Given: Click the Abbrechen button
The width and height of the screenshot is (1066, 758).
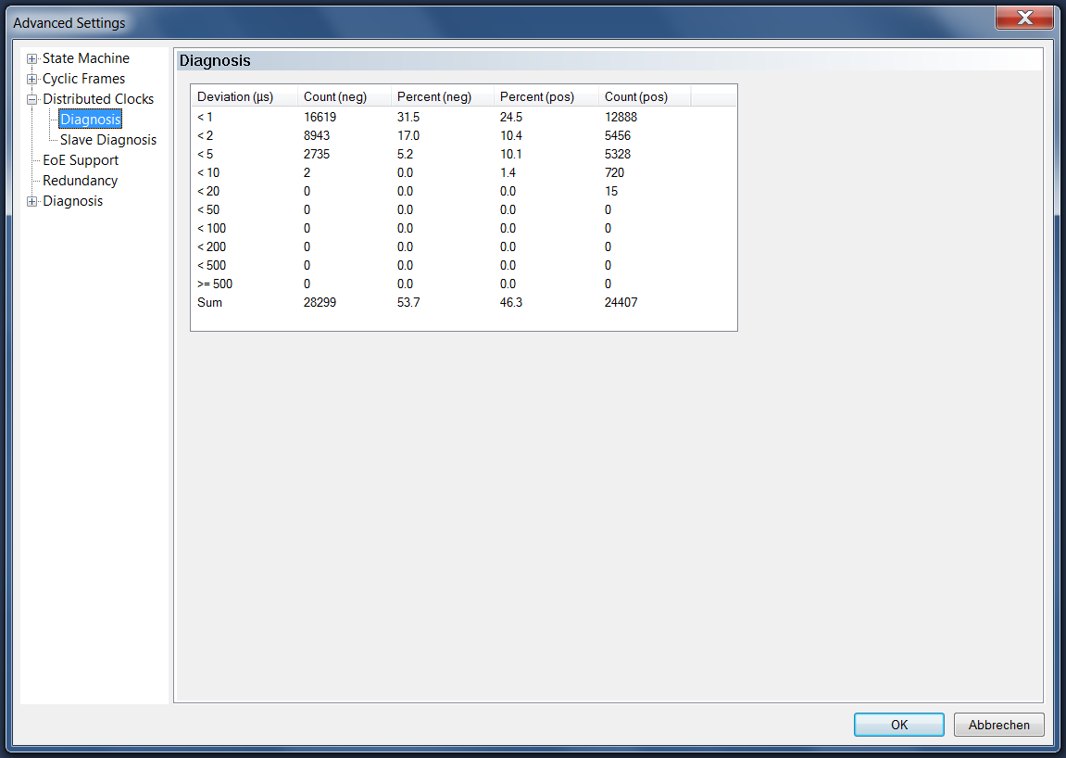Looking at the screenshot, I should pos(998,725).
